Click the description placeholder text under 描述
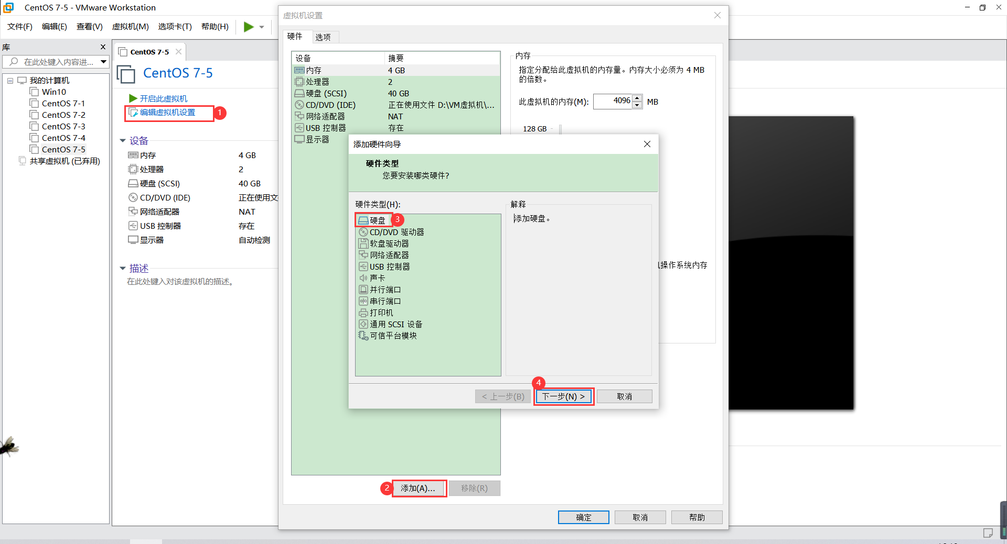The width and height of the screenshot is (1007, 544). pyautogui.click(x=181, y=282)
